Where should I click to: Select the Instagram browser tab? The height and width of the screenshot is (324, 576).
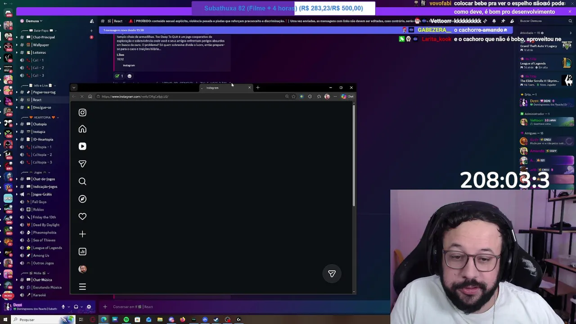click(225, 88)
